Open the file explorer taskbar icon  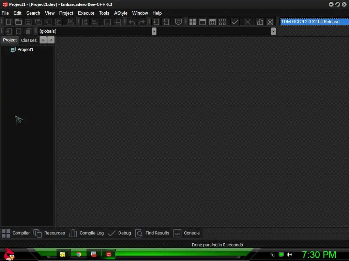(63, 254)
